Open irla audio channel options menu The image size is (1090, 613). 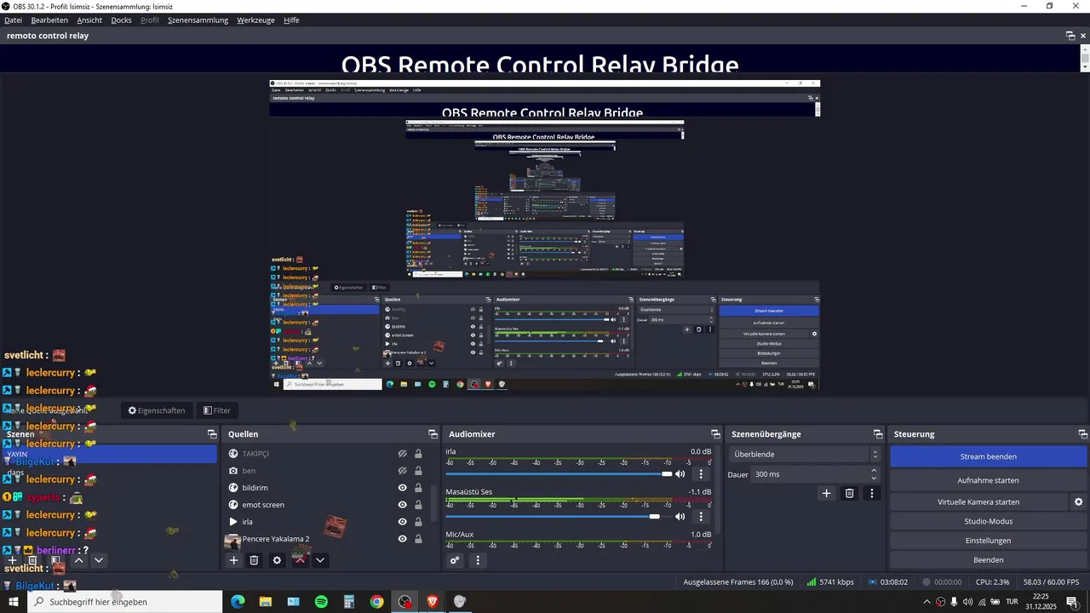pyautogui.click(x=702, y=474)
